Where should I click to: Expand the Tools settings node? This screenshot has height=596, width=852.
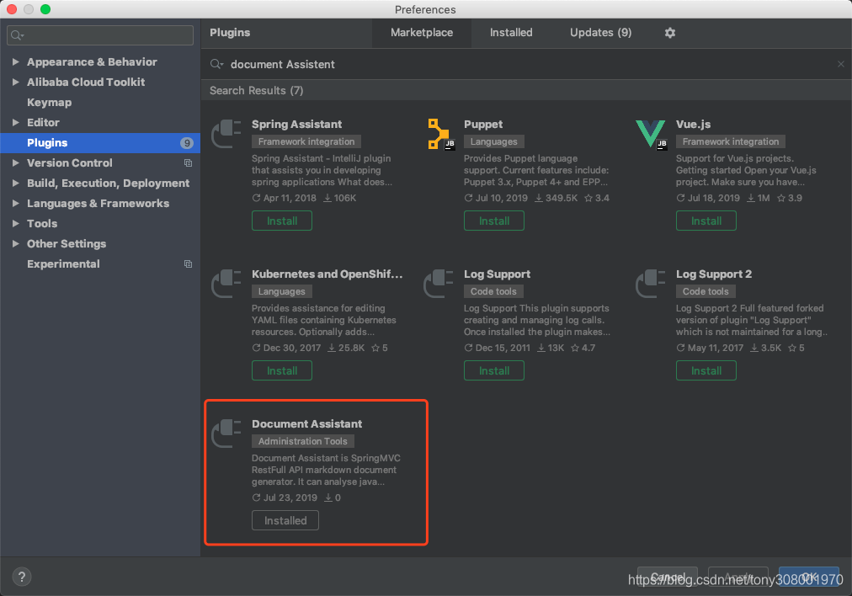(x=16, y=223)
